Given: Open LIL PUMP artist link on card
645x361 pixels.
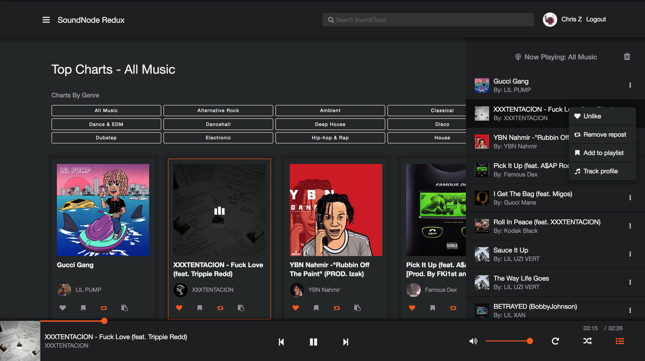Looking at the screenshot, I should pos(88,290).
